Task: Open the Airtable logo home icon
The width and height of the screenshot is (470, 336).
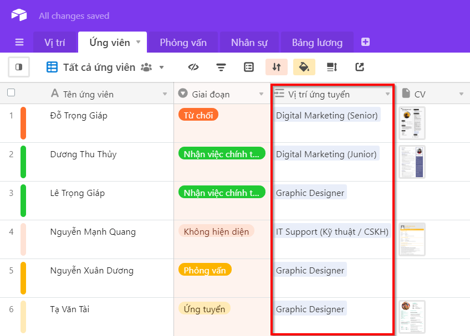Action: [x=19, y=15]
